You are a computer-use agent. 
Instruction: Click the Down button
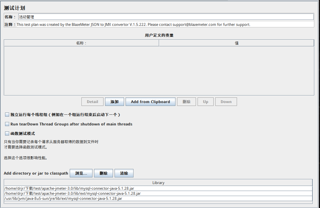click(226, 102)
